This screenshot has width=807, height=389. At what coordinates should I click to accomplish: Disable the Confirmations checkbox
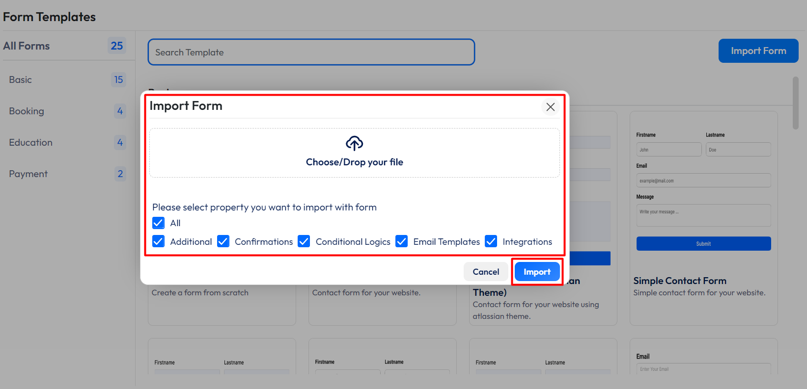[x=223, y=241]
